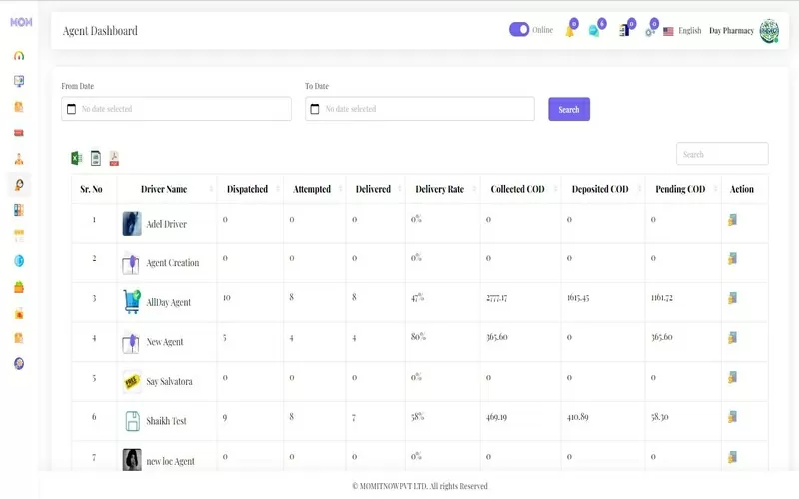Select the New Agent name

165,342
